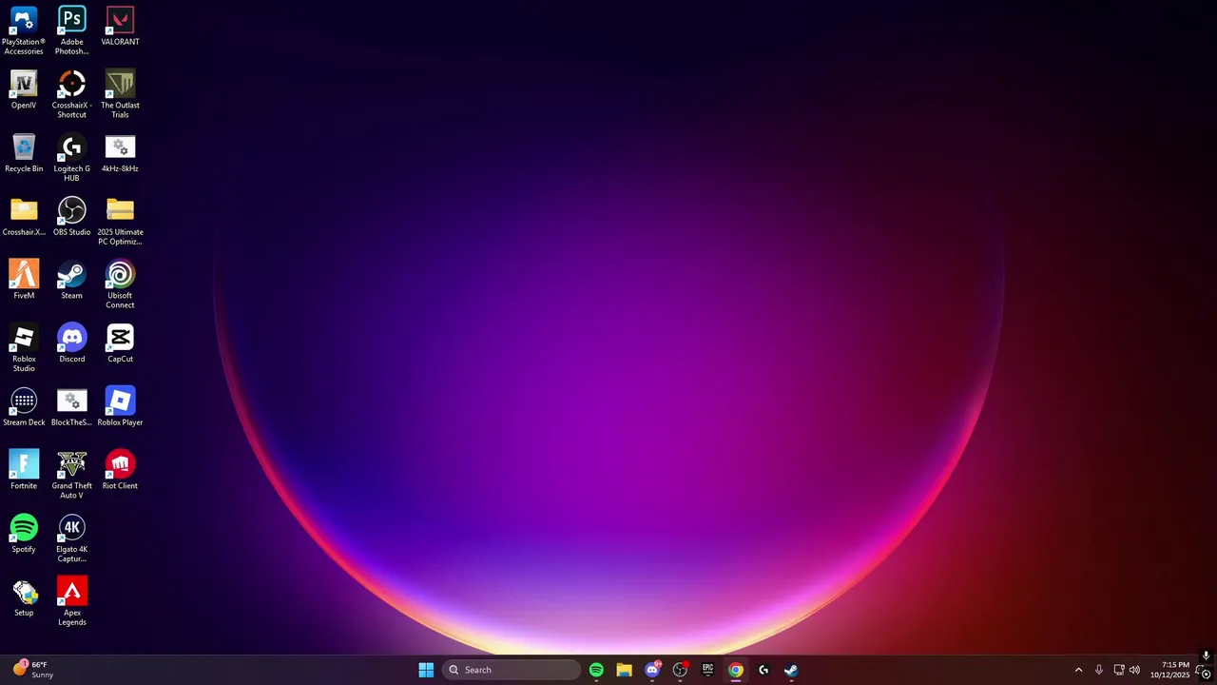The width and height of the screenshot is (1217, 685).
Task: Select the FiveM desktop icon
Action: point(24,280)
